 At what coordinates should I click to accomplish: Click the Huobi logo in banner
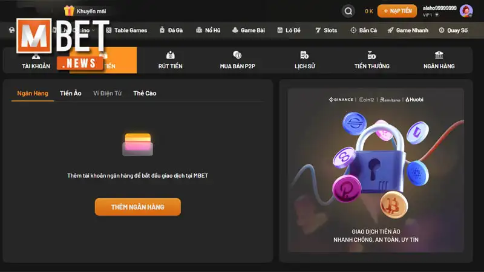[414, 100]
